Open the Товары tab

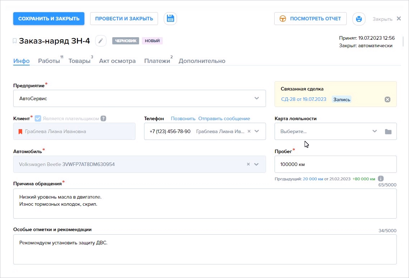(80, 61)
